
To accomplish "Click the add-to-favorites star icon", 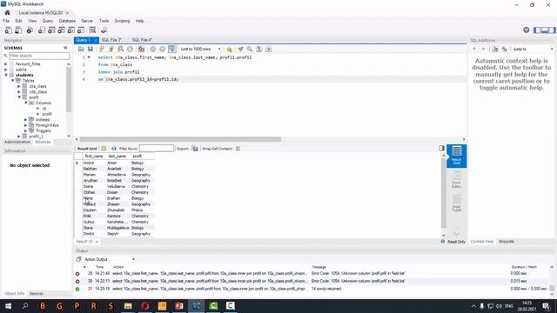I will [x=230, y=49].
